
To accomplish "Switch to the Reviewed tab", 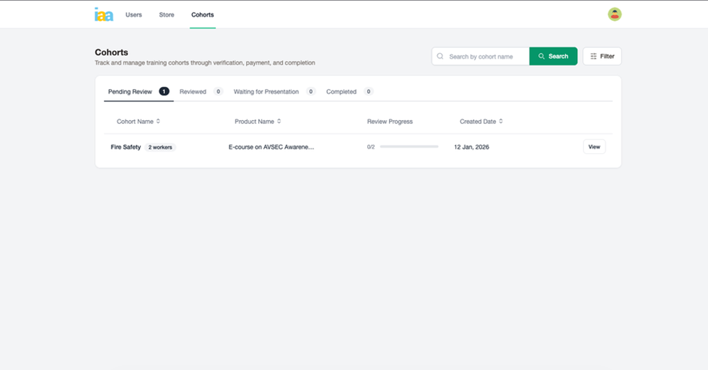I will tap(193, 92).
